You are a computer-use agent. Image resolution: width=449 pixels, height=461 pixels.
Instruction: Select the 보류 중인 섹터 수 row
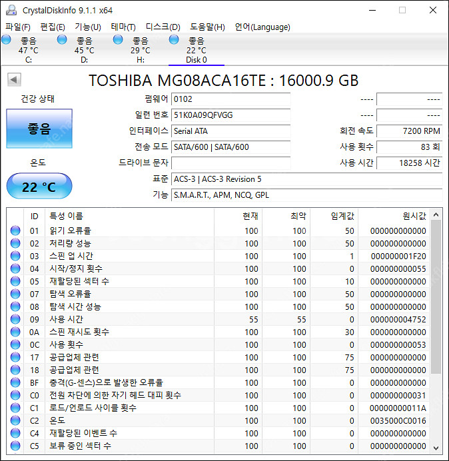pyautogui.click(x=218, y=446)
